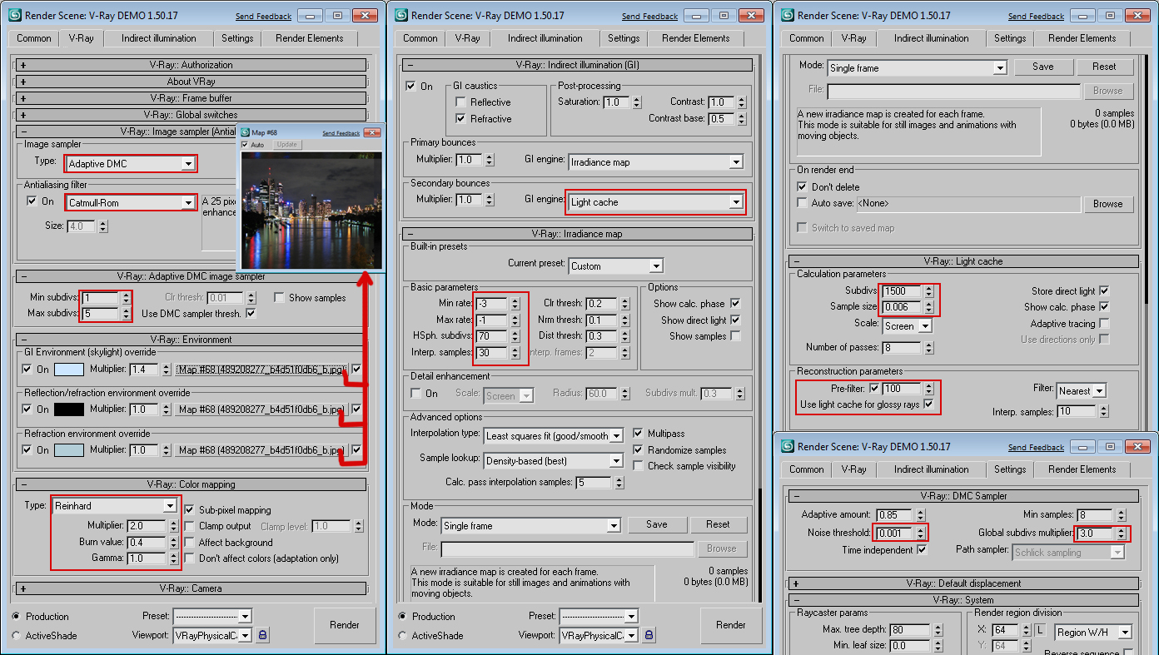Open Indirect illumination tab in left window

tap(159, 38)
